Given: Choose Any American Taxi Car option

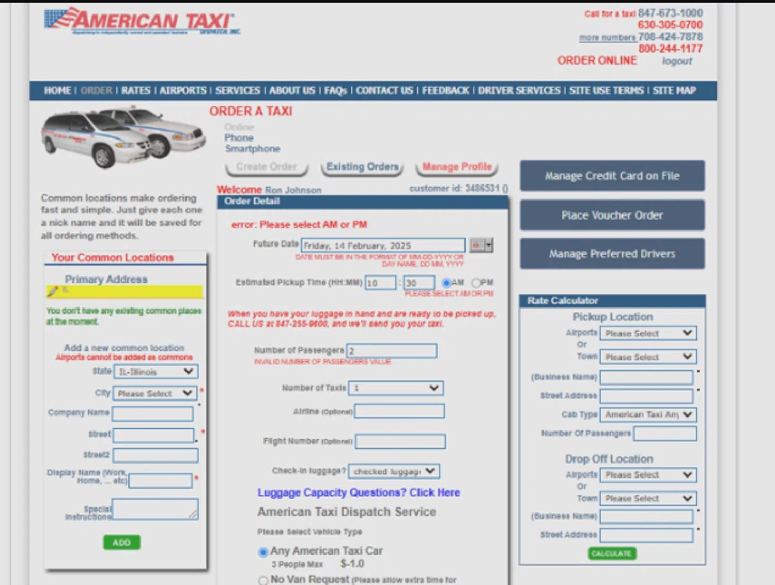Looking at the screenshot, I should 263,552.
